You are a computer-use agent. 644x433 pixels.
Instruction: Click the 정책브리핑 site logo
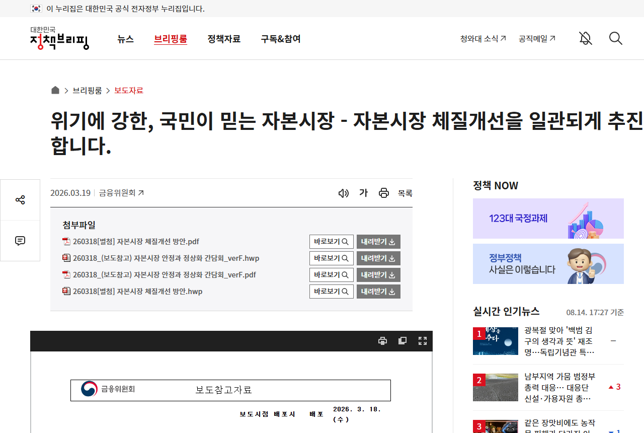tap(59, 38)
